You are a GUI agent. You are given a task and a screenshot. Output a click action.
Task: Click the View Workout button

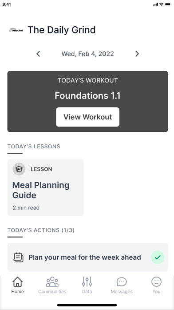(88, 117)
